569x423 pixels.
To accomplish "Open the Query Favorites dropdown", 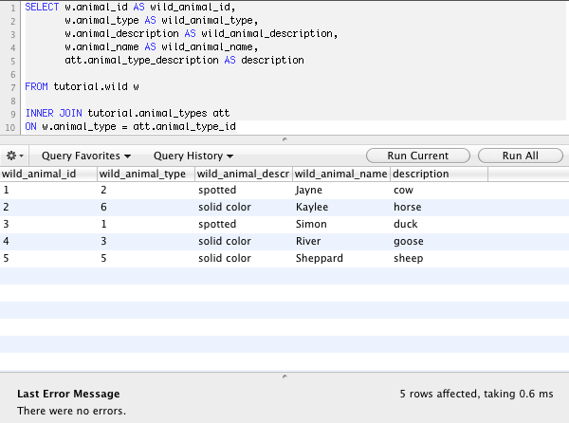I will (86, 156).
